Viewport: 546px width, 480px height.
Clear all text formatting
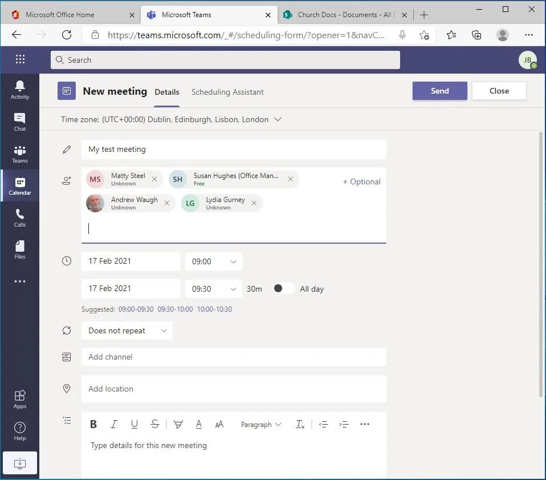coord(300,424)
